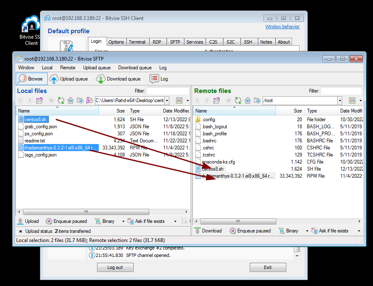This screenshot has width=373, height=286.
Task: Toggle Enqueue paused for downloads
Action: coord(250,231)
